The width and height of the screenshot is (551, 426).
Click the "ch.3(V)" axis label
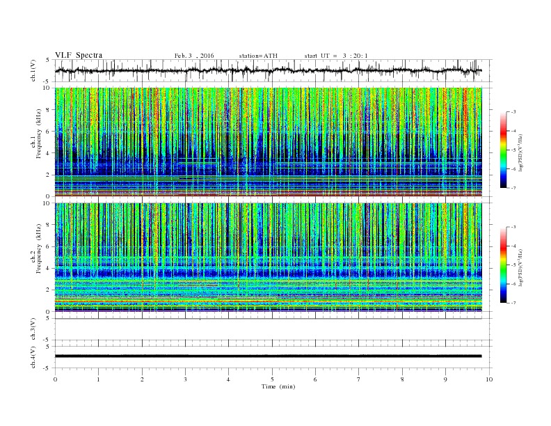coord(33,329)
